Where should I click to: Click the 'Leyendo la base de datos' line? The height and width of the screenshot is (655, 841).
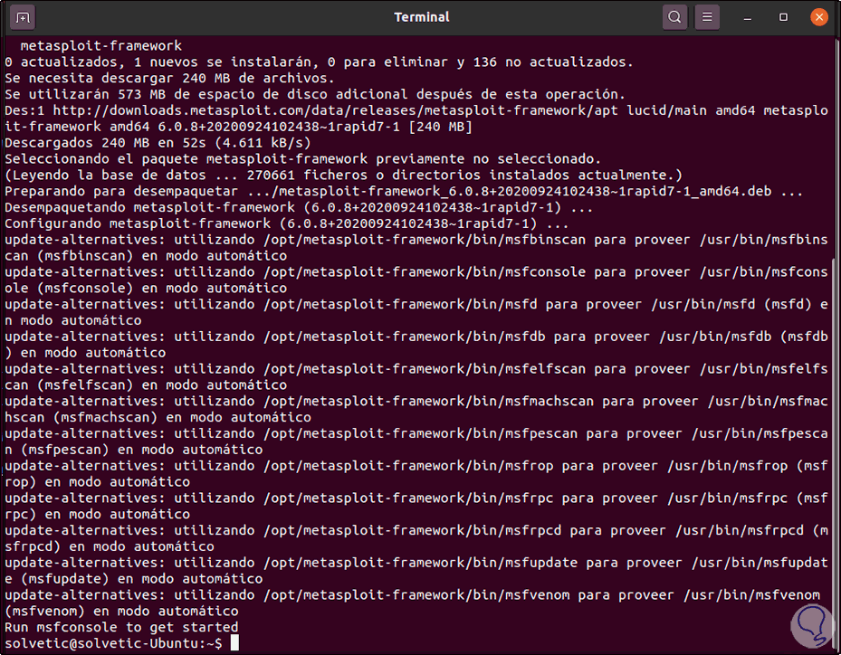pyautogui.click(x=343, y=176)
